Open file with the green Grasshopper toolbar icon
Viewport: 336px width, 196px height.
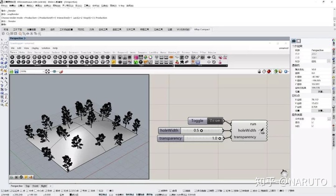click(x=11, y=71)
